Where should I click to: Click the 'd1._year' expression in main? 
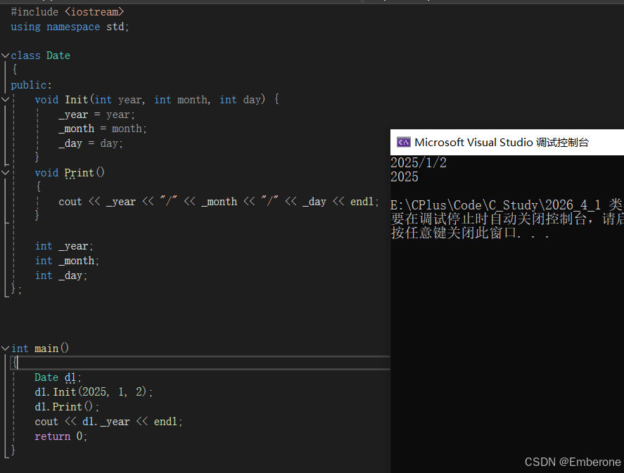click(x=106, y=421)
